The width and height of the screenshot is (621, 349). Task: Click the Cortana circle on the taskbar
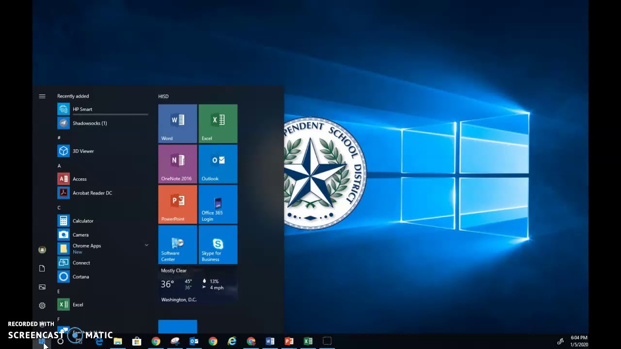click(x=60, y=341)
